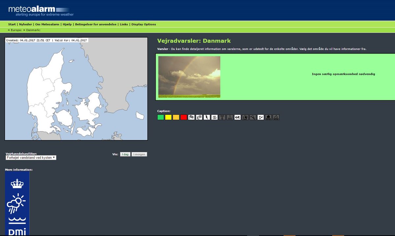
Task: Select the forest fire warning icon
Action: 245,117
